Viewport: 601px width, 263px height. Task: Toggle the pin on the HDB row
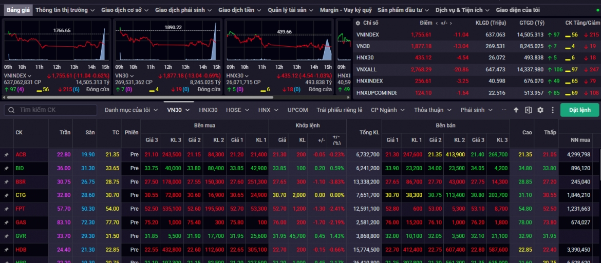[x=6, y=250]
